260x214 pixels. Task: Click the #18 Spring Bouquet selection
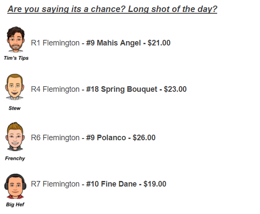click(122, 89)
